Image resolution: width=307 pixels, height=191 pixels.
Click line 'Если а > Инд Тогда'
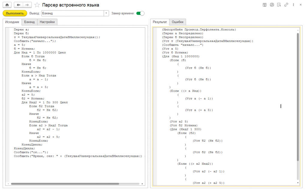39,75
